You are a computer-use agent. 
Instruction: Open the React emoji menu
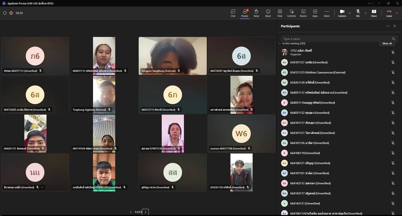[268, 13]
